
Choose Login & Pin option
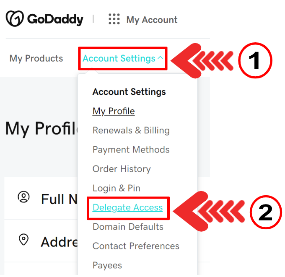[116, 188]
